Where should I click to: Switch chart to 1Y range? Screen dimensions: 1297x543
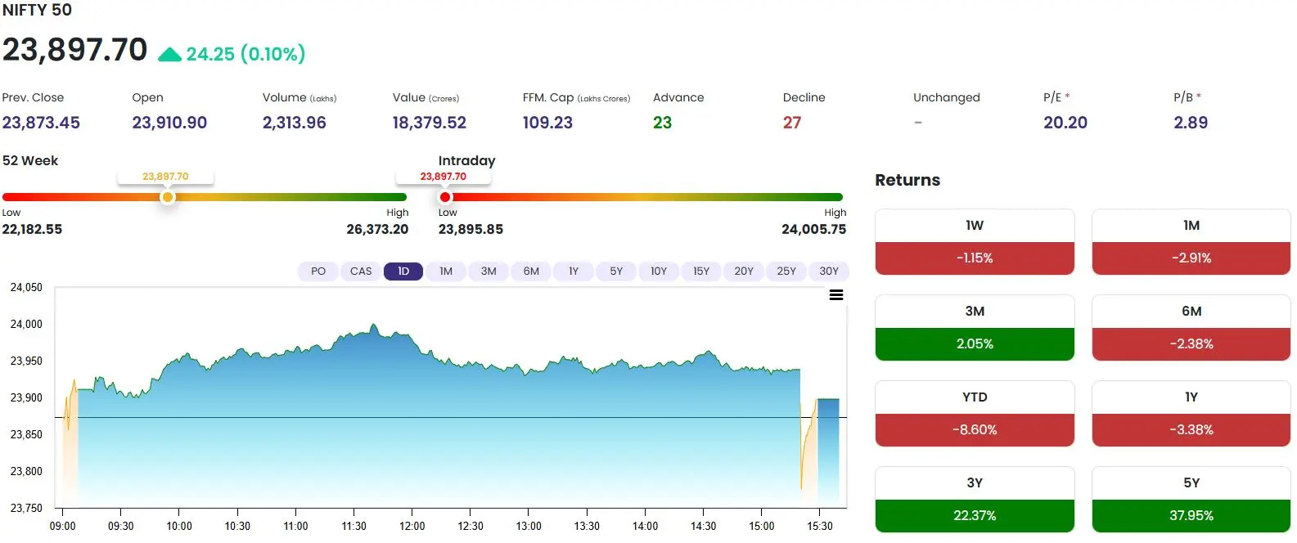click(x=574, y=271)
